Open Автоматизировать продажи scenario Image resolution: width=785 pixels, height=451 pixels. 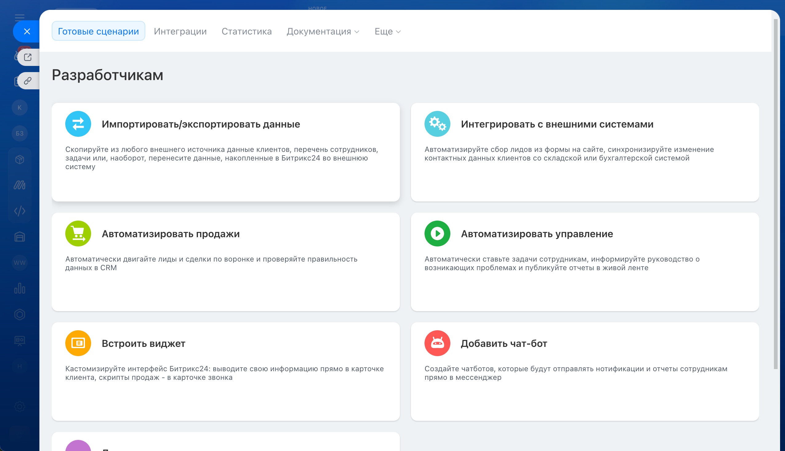tap(171, 234)
